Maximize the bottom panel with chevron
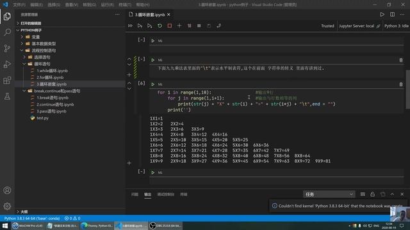Screen dimensions: 410x230 click(x=392, y=194)
